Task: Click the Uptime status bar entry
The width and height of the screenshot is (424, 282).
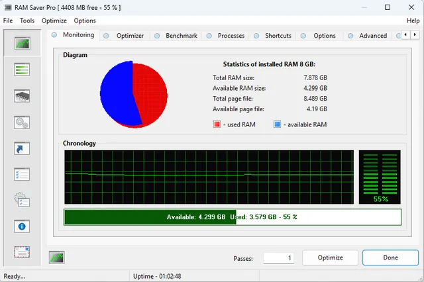Action: click(x=157, y=276)
